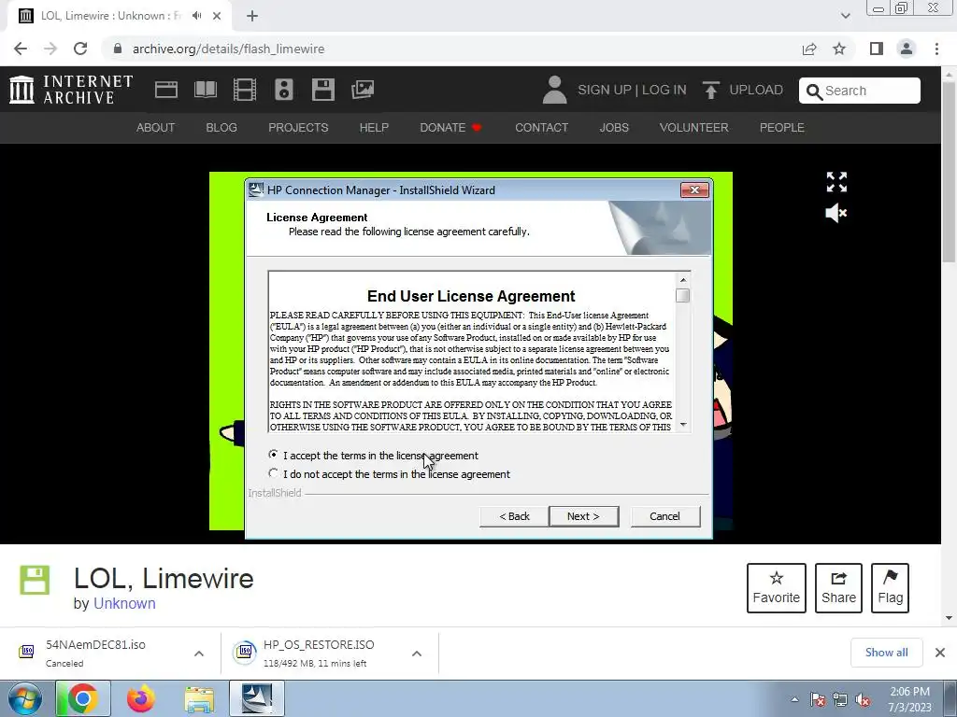Open a new browser tab

(x=252, y=17)
